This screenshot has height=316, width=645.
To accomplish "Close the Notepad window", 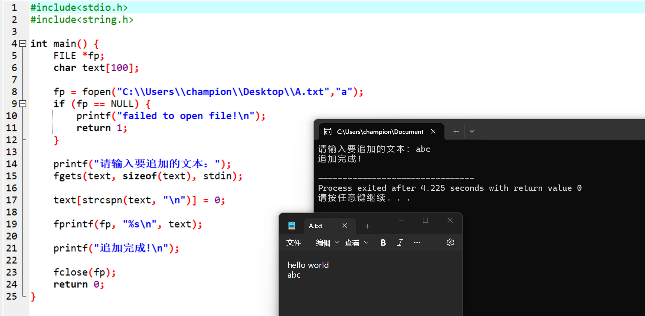I will pos(450,220).
